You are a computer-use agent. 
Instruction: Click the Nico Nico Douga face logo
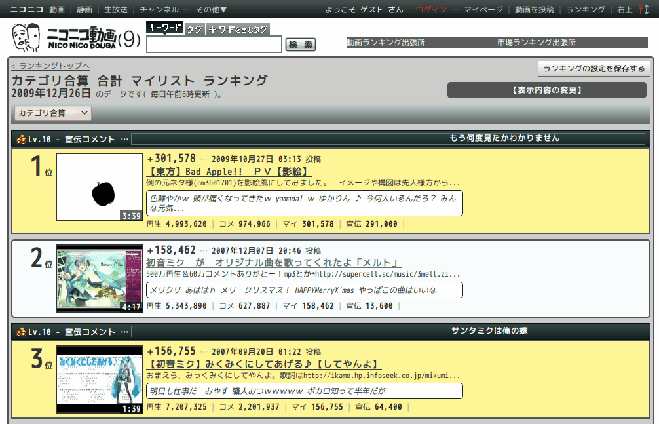26,38
